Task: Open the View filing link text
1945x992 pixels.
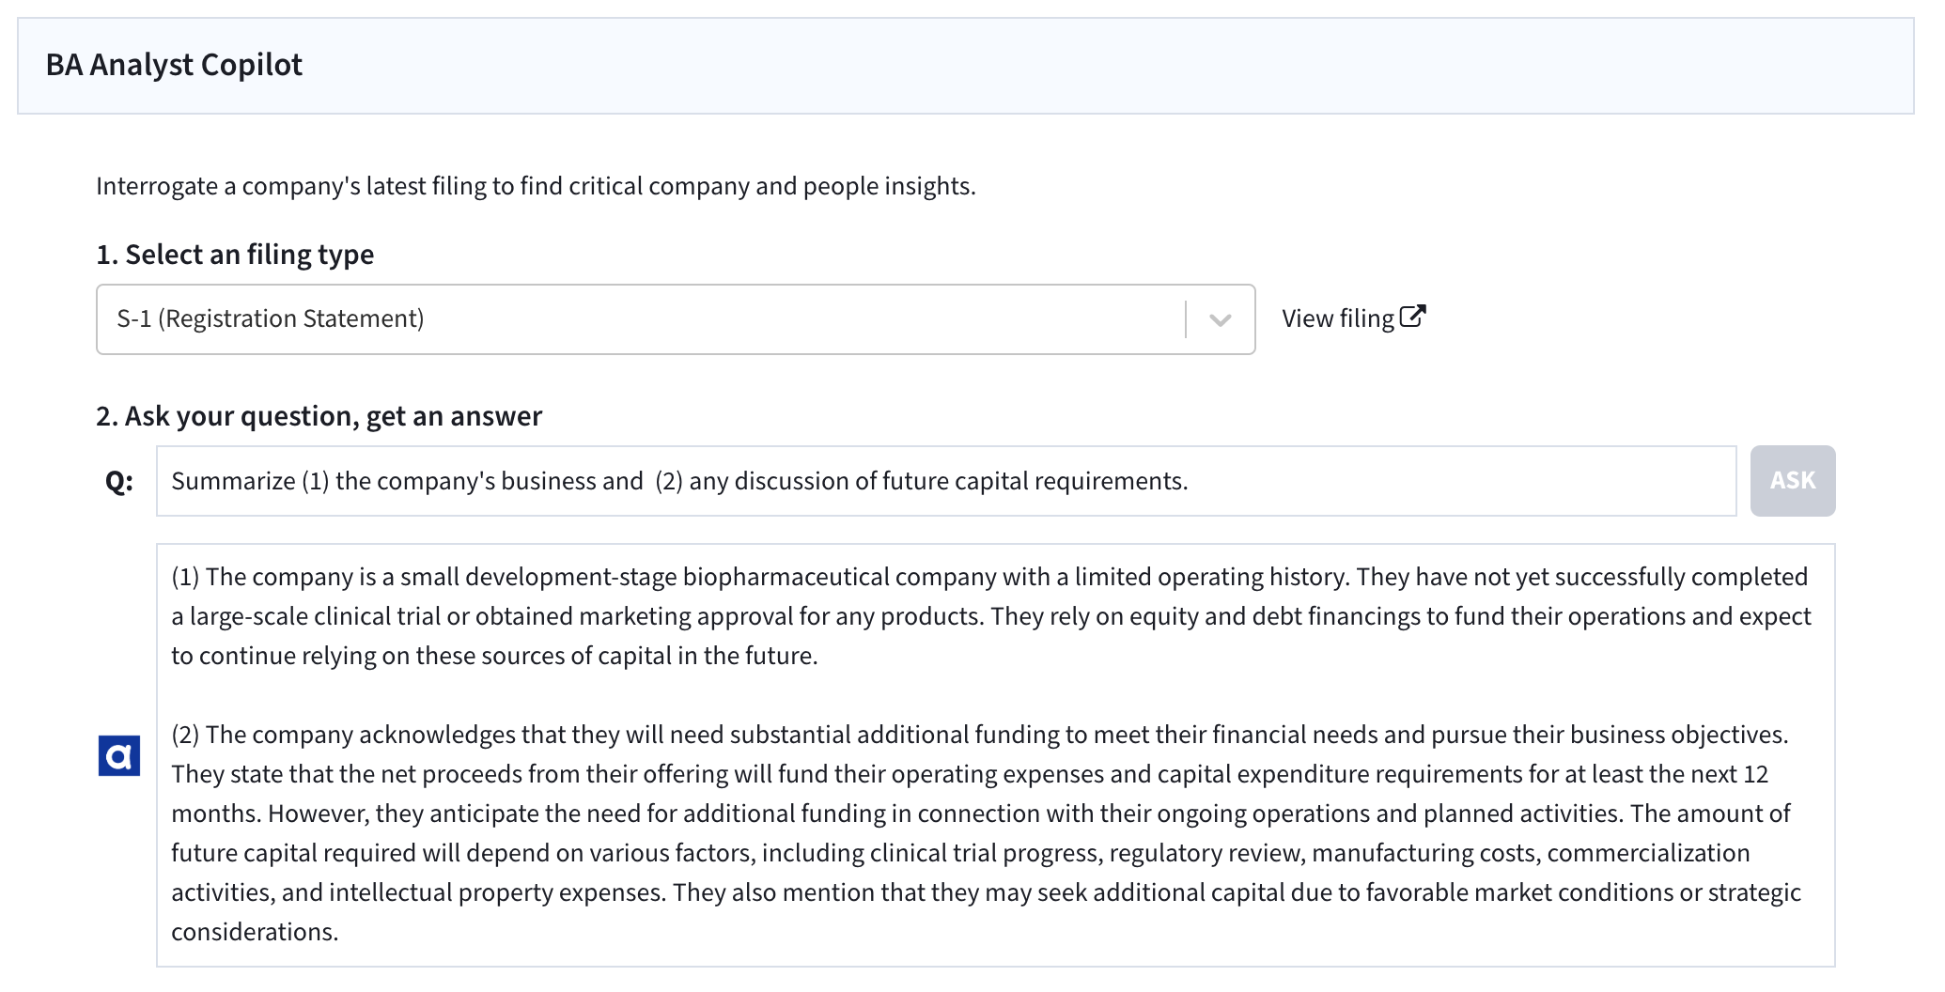Action: [1337, 319]
